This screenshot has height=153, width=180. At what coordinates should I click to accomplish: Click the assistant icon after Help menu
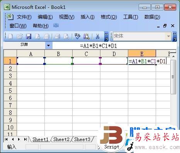tap(56, 25)
